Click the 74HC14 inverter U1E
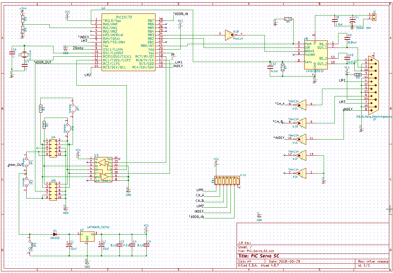This screenshot has width=393, height=273. click(300, 140)
